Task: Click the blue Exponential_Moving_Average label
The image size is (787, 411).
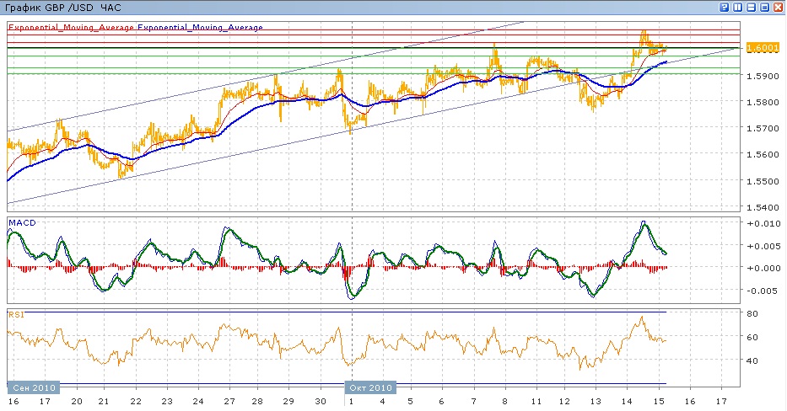Action: (x=201, y=27)
